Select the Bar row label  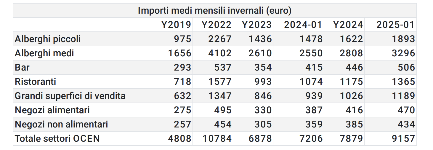pos(22,67)
